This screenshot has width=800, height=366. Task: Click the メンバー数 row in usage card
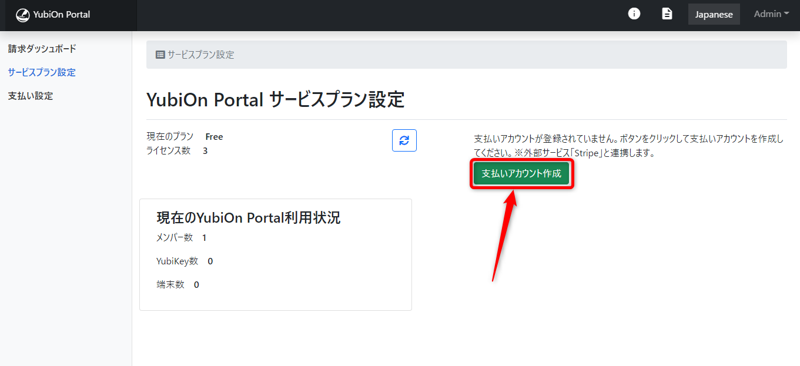tap(181, 238)
